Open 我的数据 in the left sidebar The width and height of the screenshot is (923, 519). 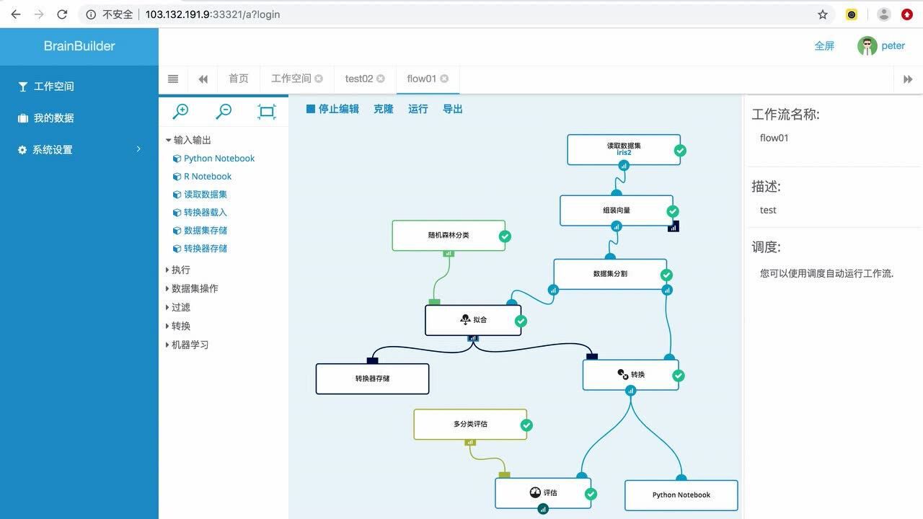(x=79, y=118)
